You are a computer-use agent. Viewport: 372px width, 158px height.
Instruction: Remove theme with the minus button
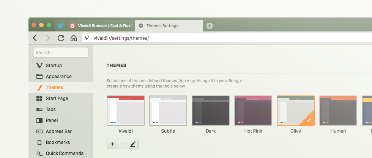point(123,144)
